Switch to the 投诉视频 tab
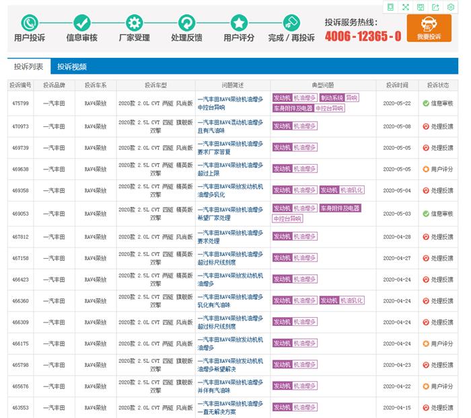The width and height of the screenshot is (471, 418). click(x=72, y=67)
